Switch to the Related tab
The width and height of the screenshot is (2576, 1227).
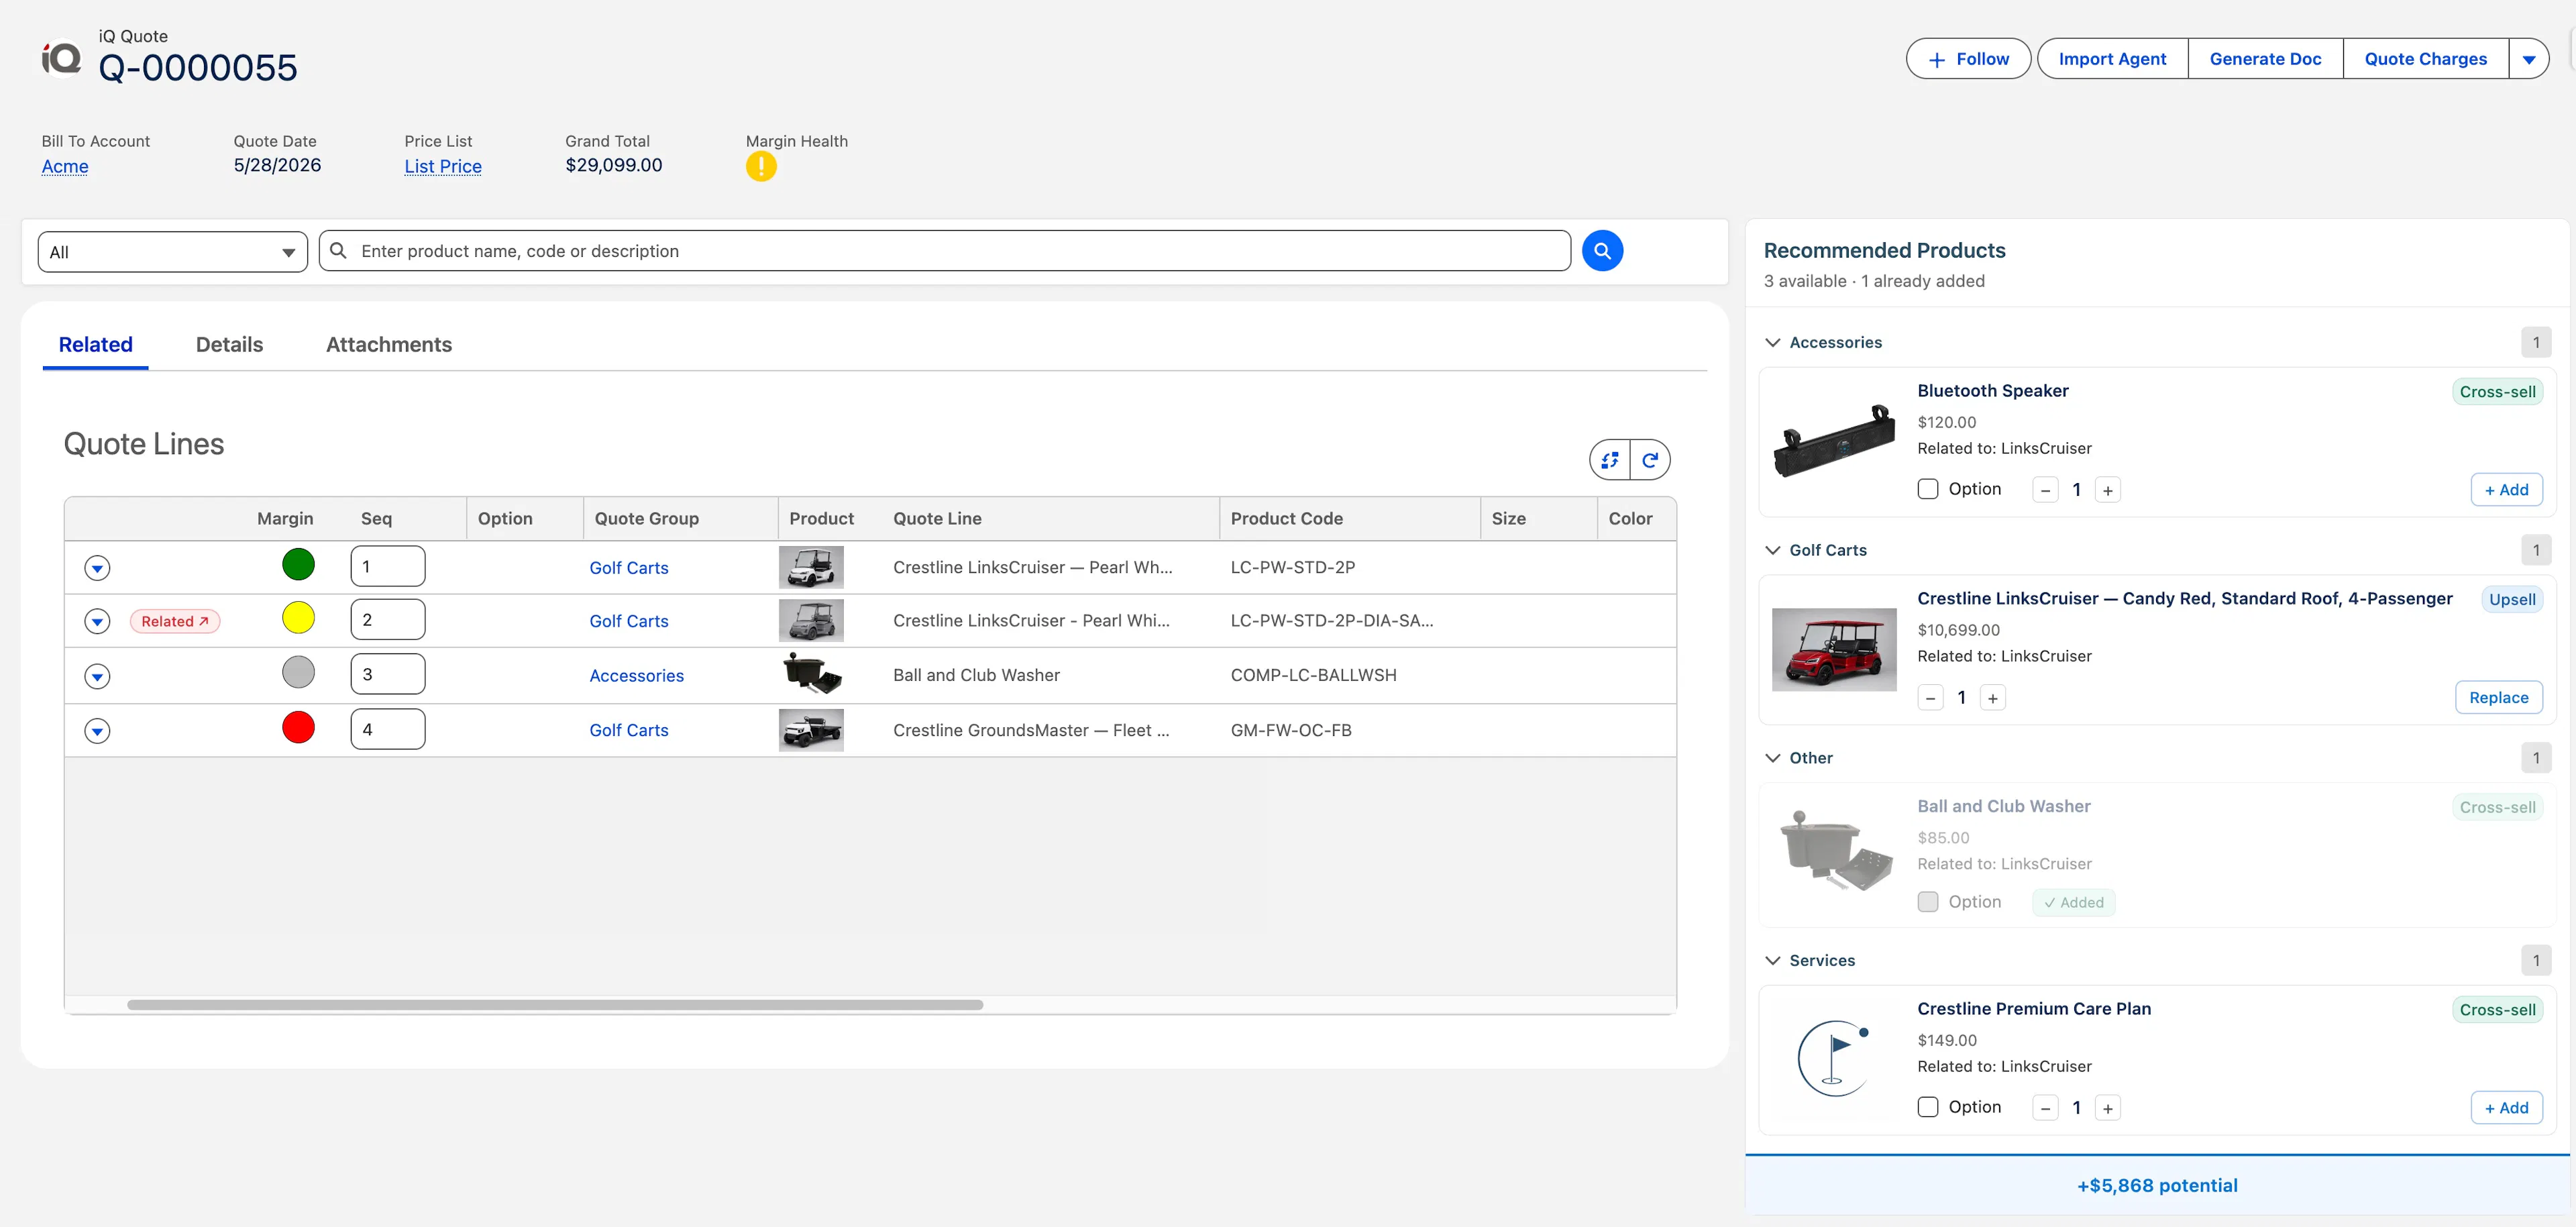tap(96, 345)
